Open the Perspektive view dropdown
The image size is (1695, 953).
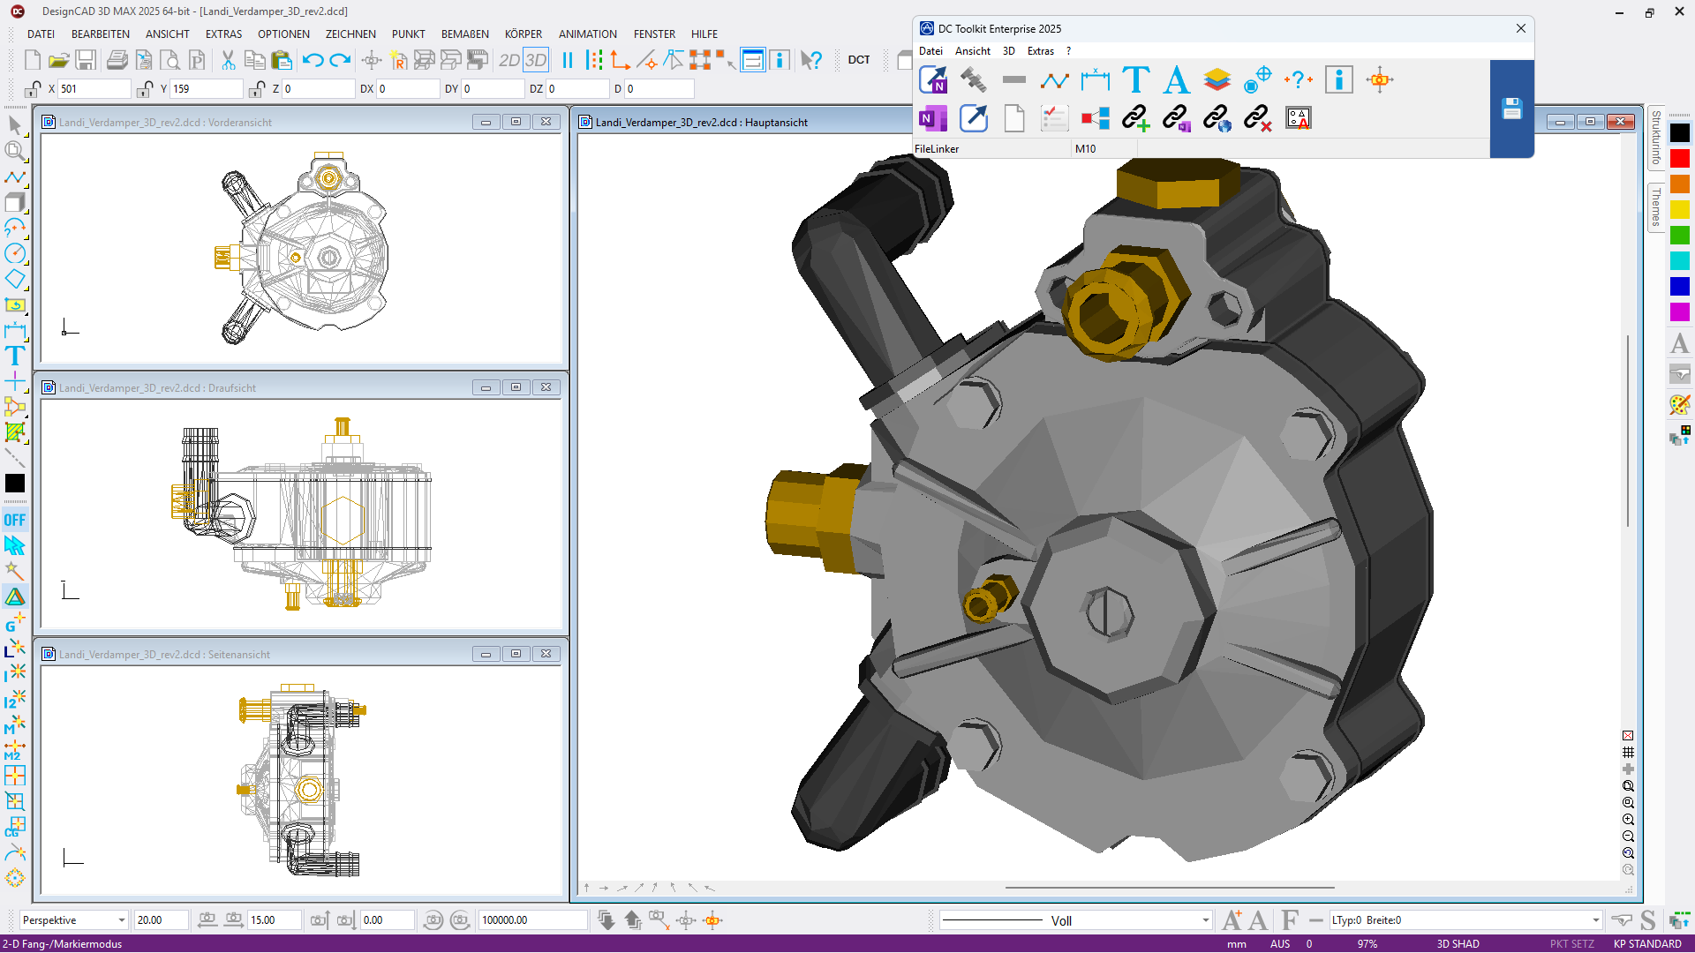(121, 920)
